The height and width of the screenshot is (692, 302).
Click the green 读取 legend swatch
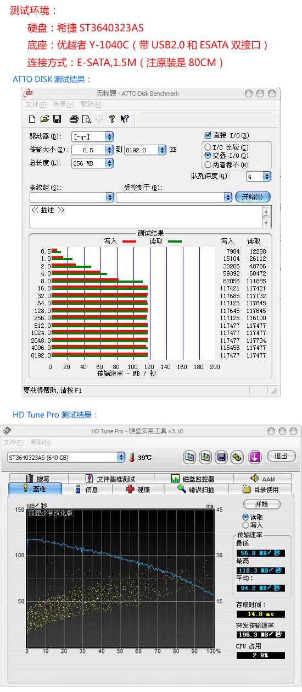coord(175,241)
